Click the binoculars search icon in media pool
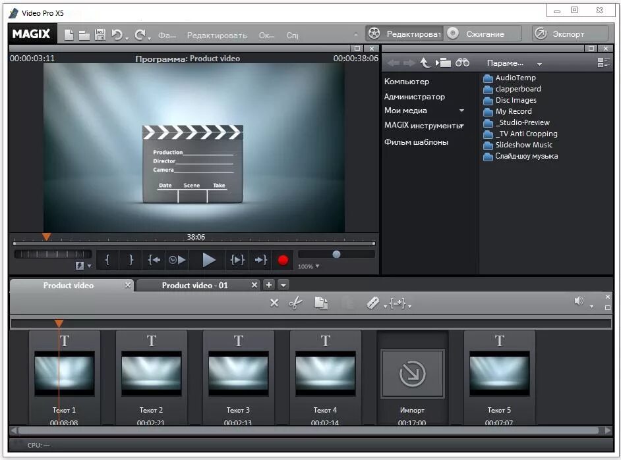621x460 pixels. [461, 62]
